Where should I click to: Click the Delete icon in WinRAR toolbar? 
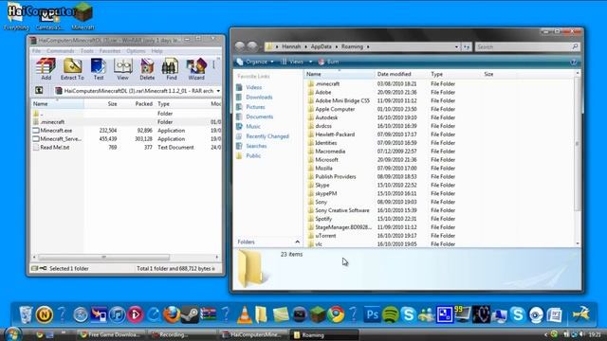(147, 69)
